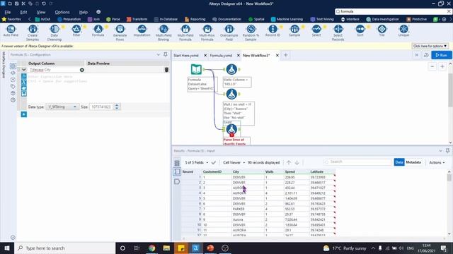Switch to Formula.yxmd tab
This screenshot has height=254, width=453.
coord(221,55)
